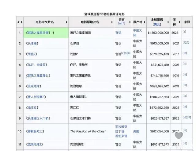Open the 希伯来语 language link
Viewport: 196px width, 151px height.
(x=121, y=136)
